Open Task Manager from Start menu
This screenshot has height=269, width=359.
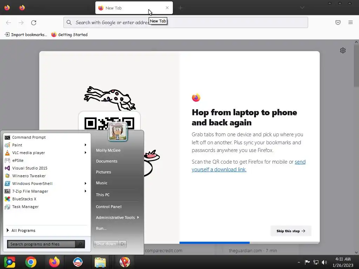(46, 207)
